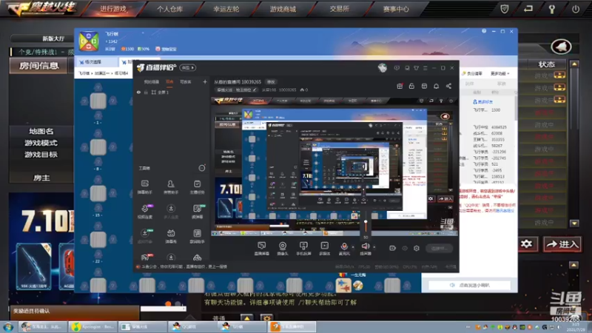Toggle the preview eye icon near settings

[x=405, y=248]
